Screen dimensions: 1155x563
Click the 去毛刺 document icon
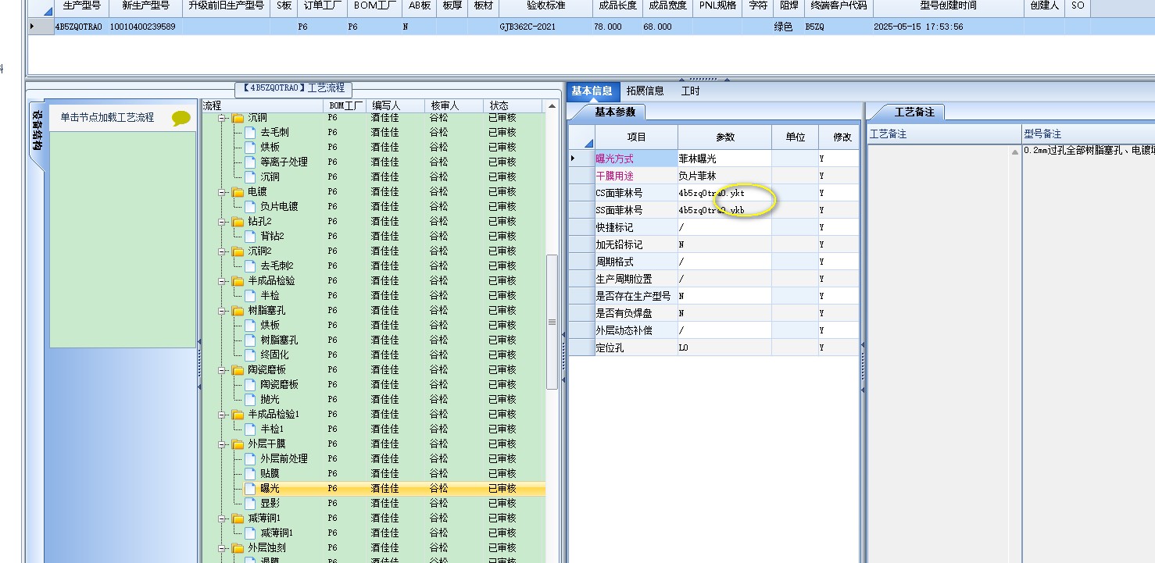point(250,133)
